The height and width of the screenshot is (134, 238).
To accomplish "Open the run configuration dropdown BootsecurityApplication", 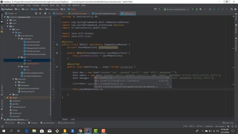I will point(176,9).
